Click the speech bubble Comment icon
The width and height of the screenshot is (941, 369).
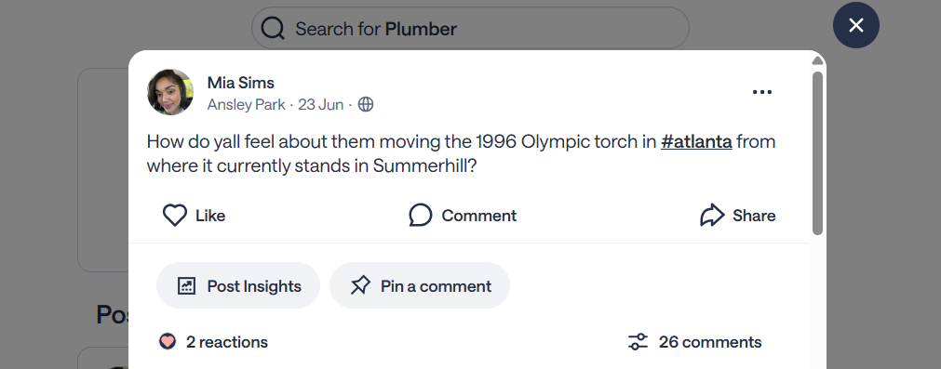pos(420,215)
